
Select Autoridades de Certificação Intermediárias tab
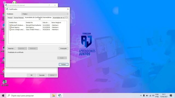38,17
